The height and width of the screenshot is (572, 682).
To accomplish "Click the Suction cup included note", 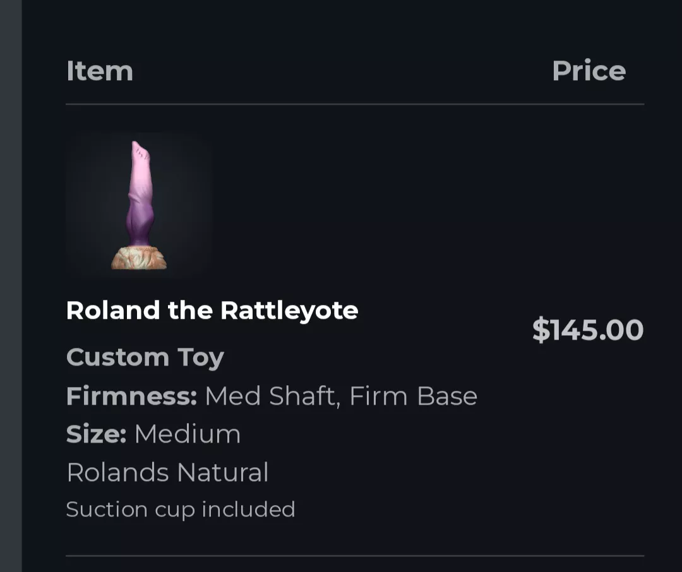I will click(x=180, y=509).
